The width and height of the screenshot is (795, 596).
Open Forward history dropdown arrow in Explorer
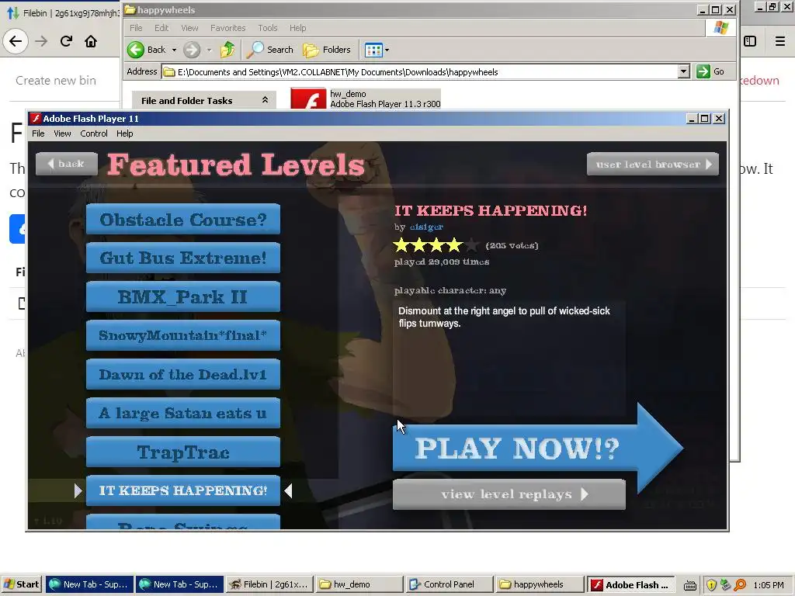click(209, 50)
